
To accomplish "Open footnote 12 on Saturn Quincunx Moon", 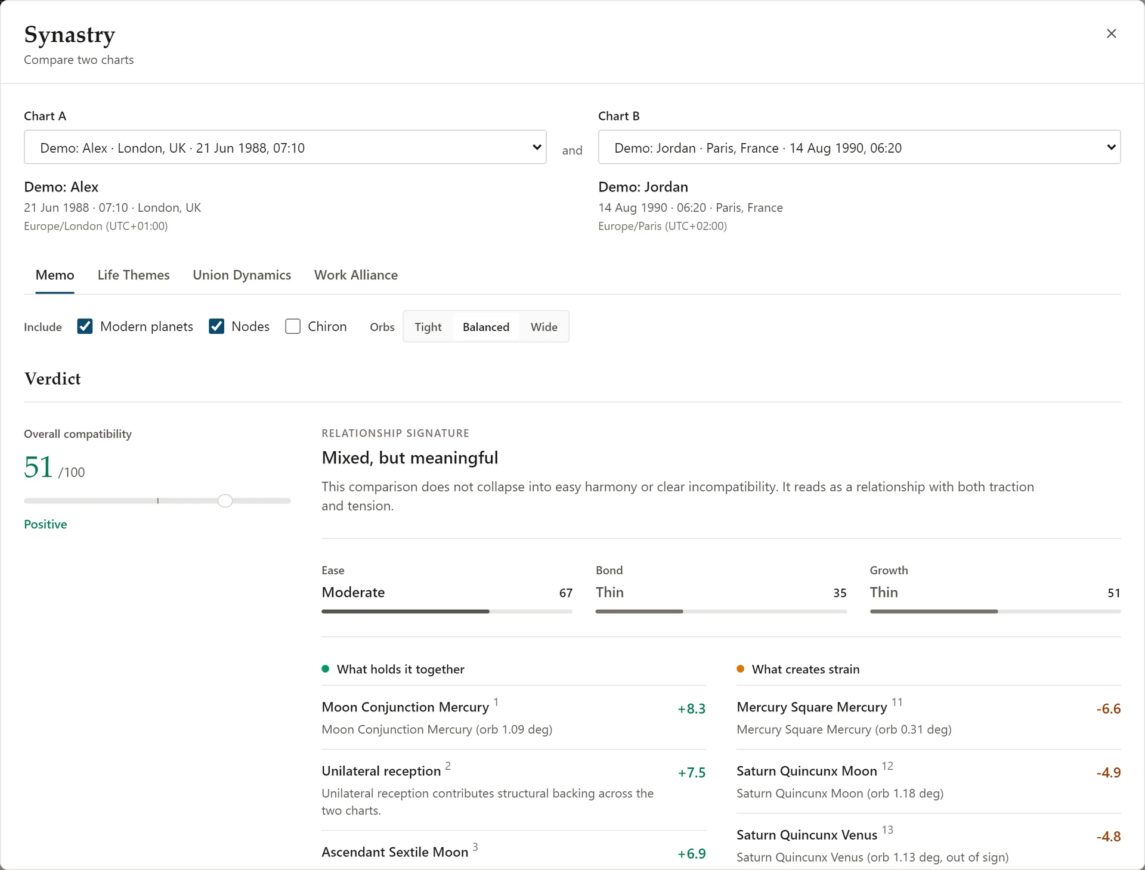I will 887,766.
